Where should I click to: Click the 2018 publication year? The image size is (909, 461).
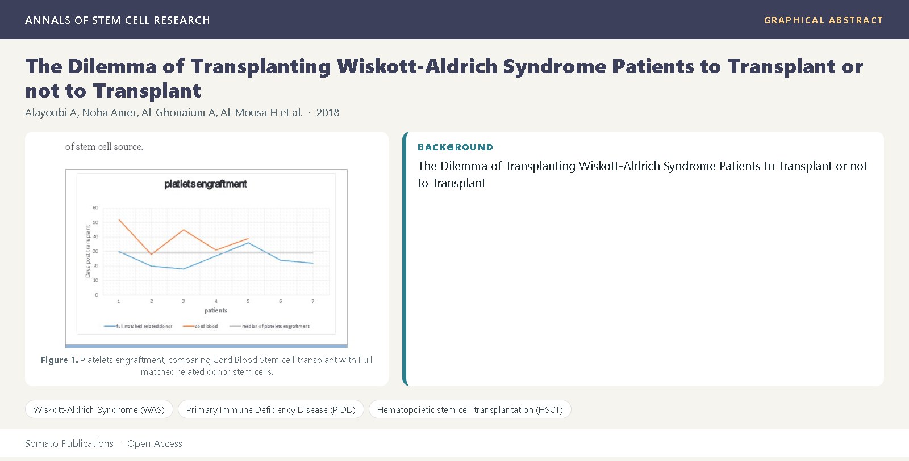point(328,112)
